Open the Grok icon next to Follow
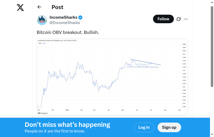 click(x=178, y=19)
